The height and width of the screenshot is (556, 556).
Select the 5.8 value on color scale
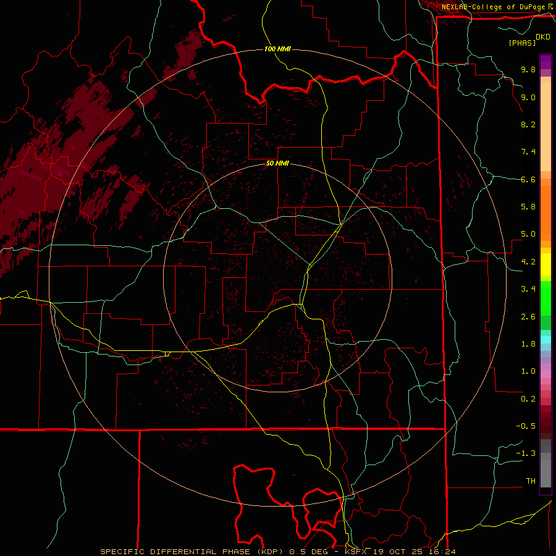(x=528, y=207)
